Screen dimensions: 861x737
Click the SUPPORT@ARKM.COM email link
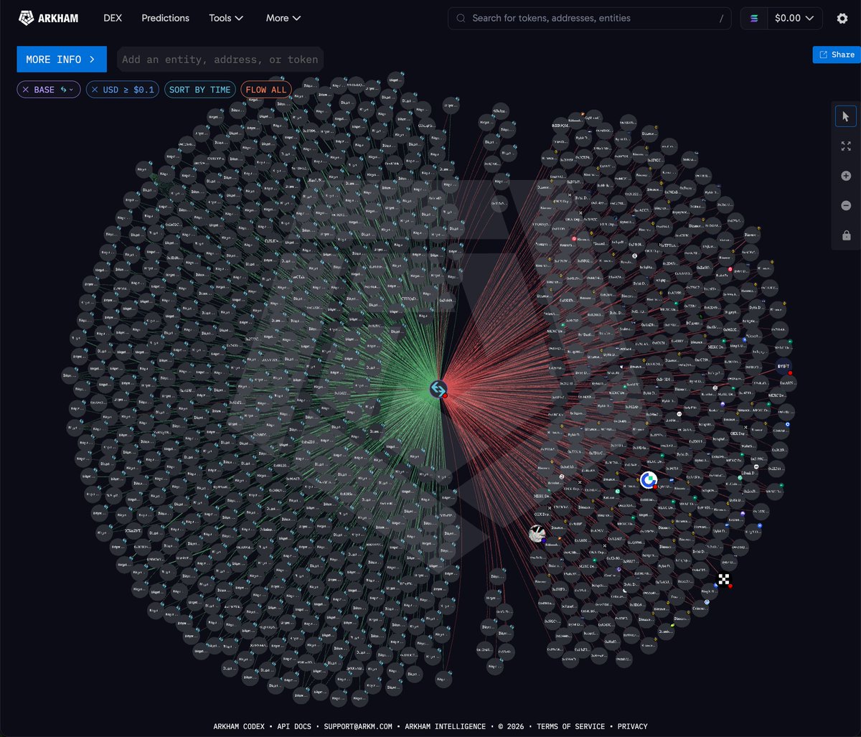(x=358, y=726)
